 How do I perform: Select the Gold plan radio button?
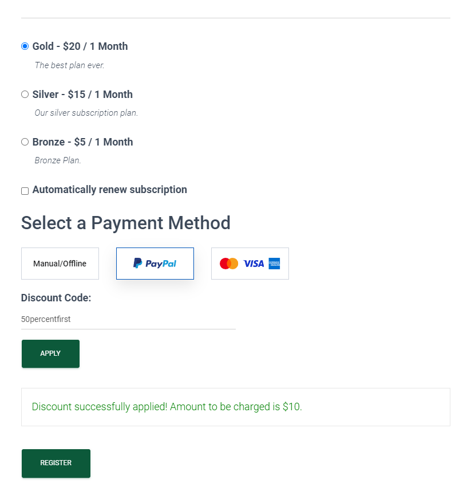pos(25,46)
